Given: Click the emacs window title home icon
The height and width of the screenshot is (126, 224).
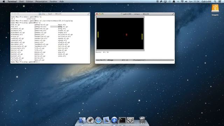Looking at the screenshot, I should (121, 14).
